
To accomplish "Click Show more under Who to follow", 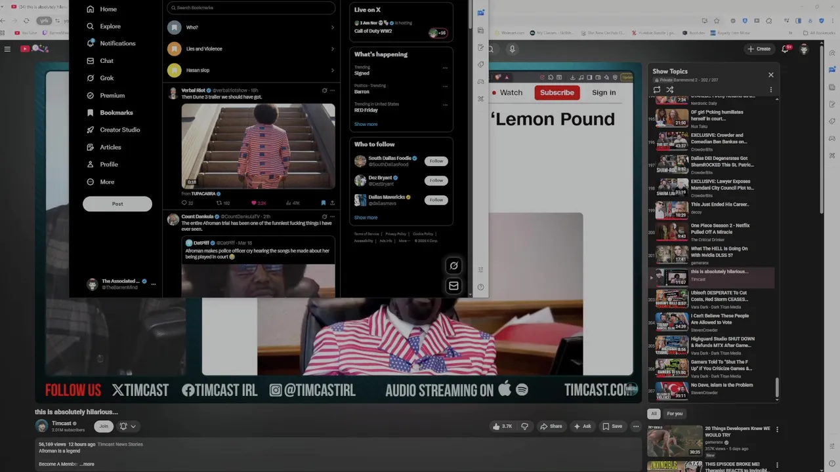I will pyautogui.click(x=366, y=218).
